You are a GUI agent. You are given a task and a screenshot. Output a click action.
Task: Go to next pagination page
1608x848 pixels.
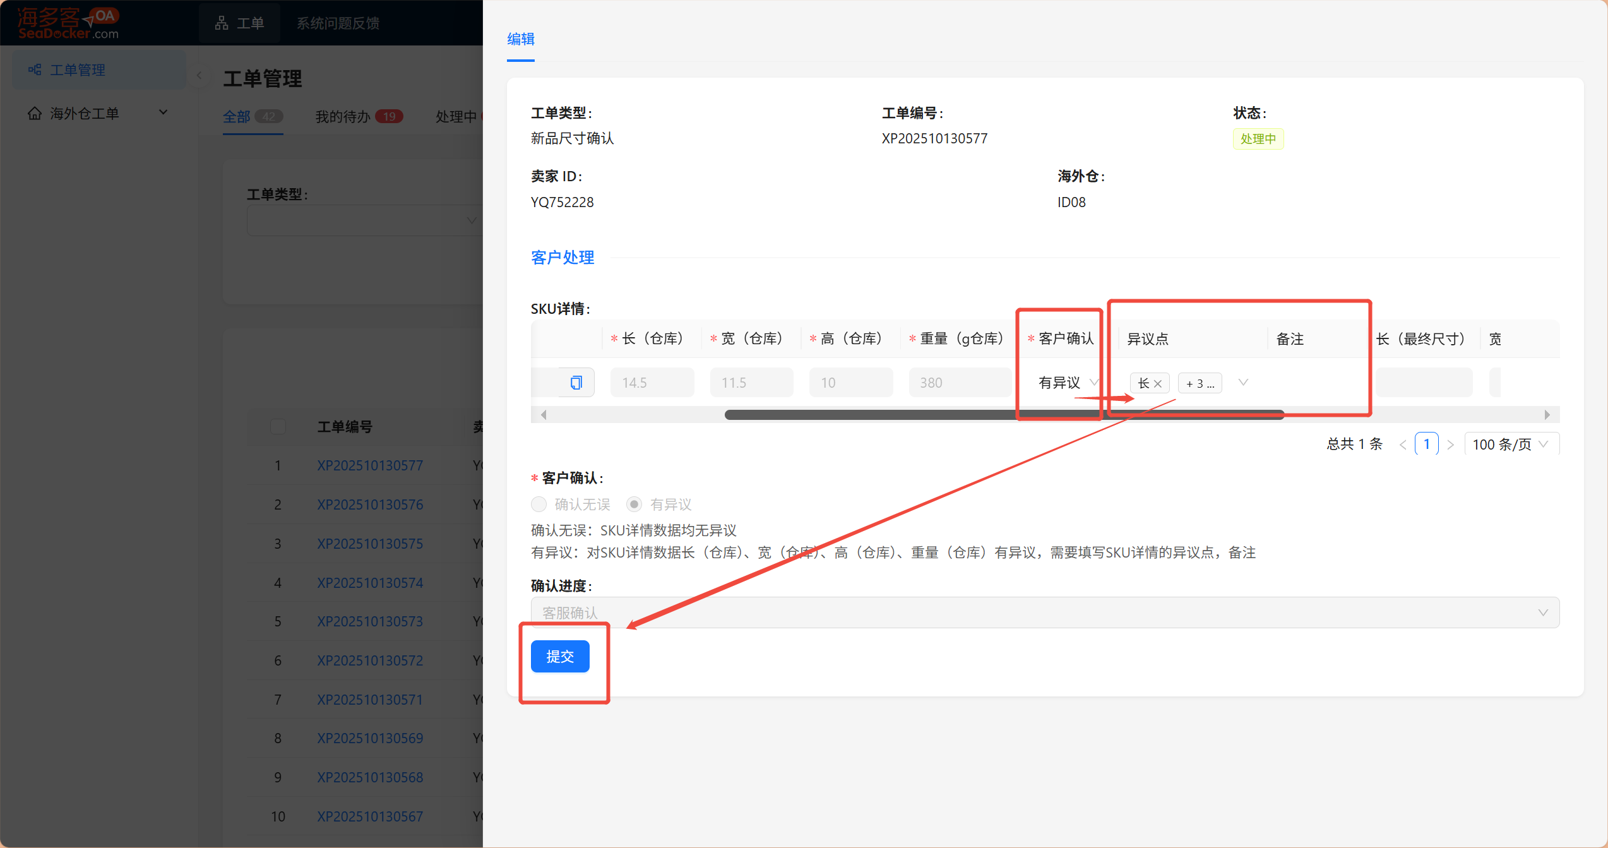[1451, 445]
